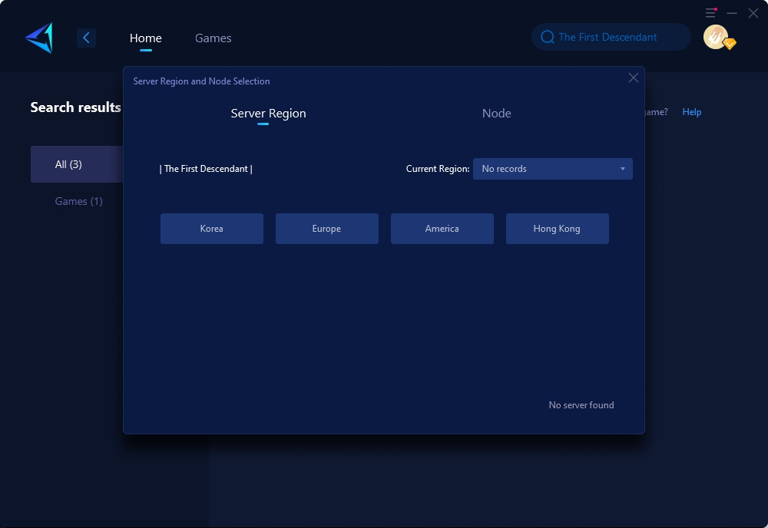768x528 pixels.
Task: Minimize the application window
Action: (732, 13)
